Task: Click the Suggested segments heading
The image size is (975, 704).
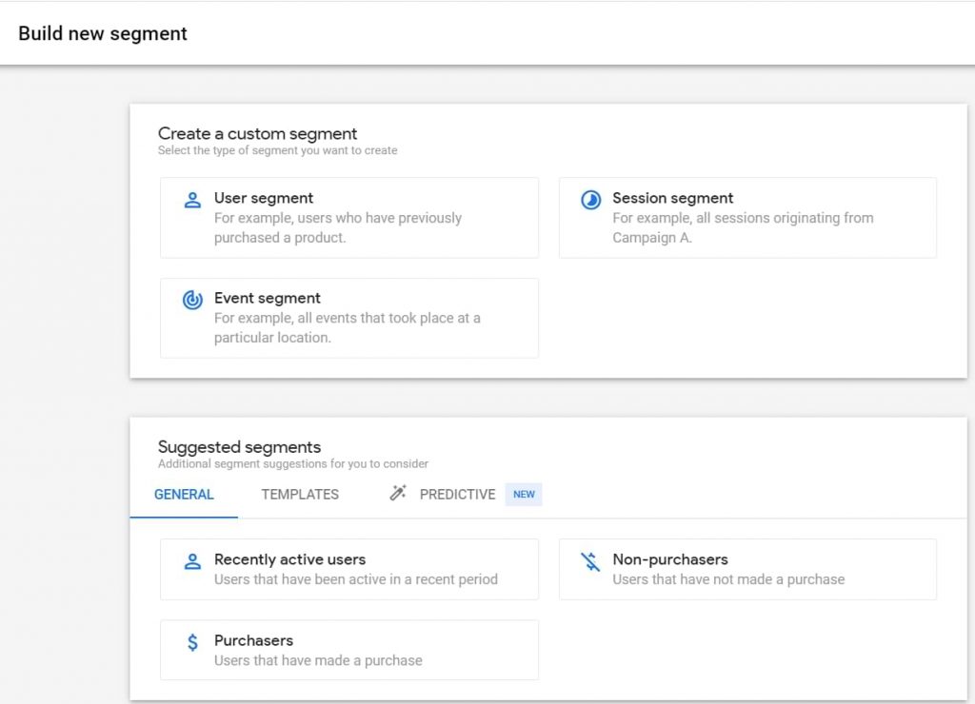Action: coord(239,446)
